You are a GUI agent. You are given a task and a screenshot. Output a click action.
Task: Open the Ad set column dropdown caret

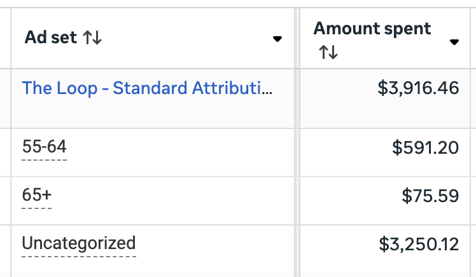click(277, 39)
